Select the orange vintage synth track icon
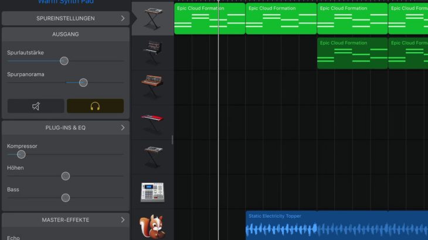 click(x=152, y=87)
